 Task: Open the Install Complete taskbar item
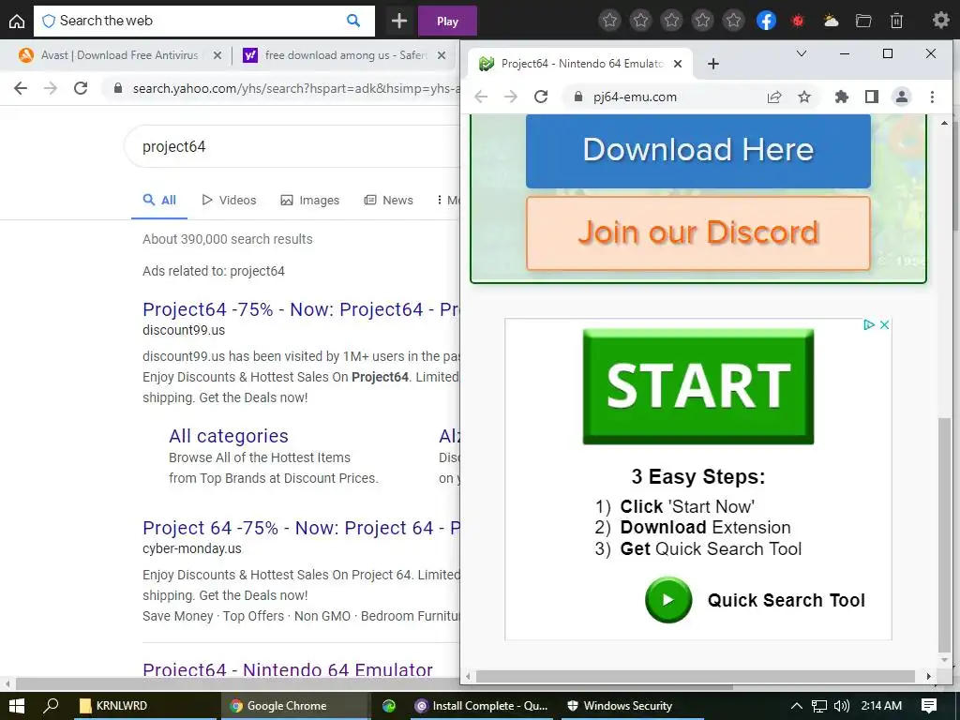[x=481, y=706]
